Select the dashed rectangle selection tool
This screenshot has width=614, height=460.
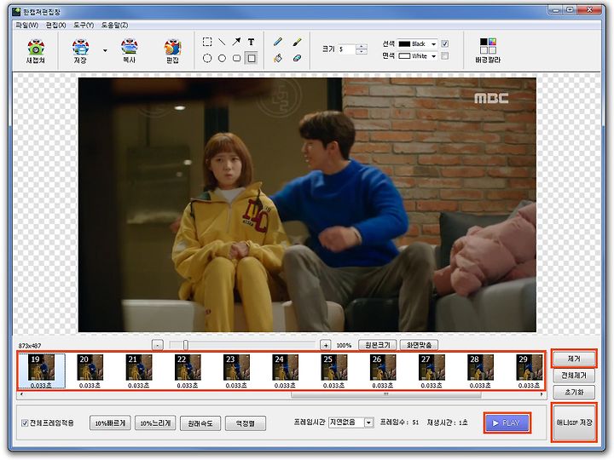pyautogui.click(x=207, y=42)
